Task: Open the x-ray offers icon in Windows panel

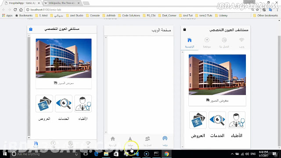Action: click(198, 120)
